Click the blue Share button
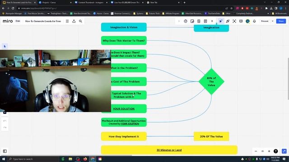This screenshot has width=289, height=162. pyautogui.click(x=281, y=21)
